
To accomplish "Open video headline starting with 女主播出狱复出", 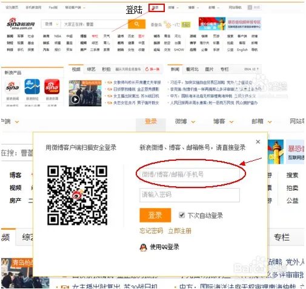I will pyautogui.click(x=136, y=96).
